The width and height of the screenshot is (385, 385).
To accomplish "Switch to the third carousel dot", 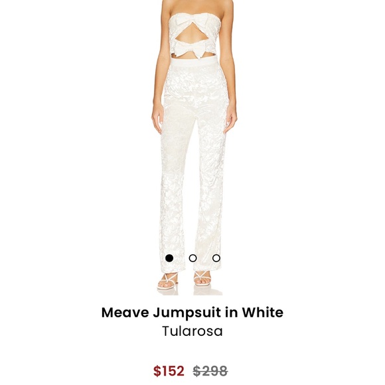I will pyautogui.click(x=216, y=258).
